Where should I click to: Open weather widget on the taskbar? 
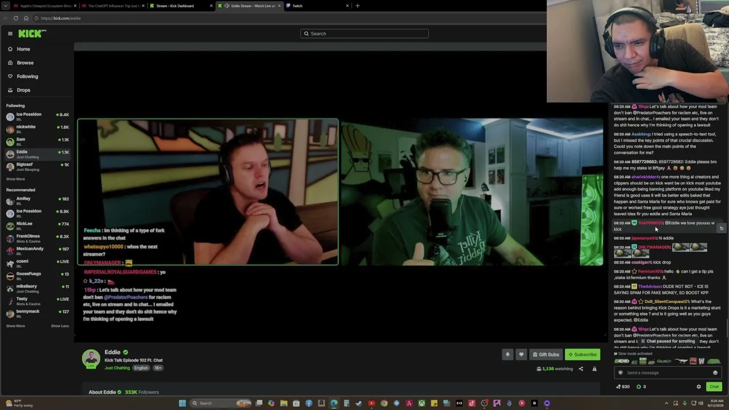tap(19, 403)
